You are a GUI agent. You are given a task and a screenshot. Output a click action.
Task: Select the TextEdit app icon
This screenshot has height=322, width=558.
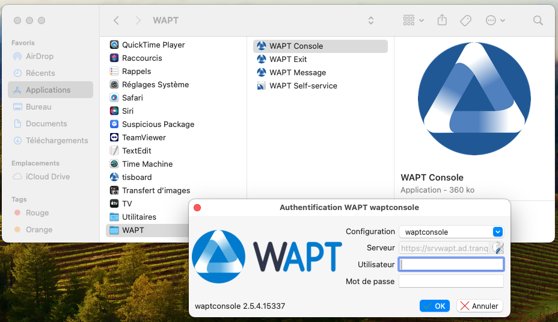[x=114, y=150]
